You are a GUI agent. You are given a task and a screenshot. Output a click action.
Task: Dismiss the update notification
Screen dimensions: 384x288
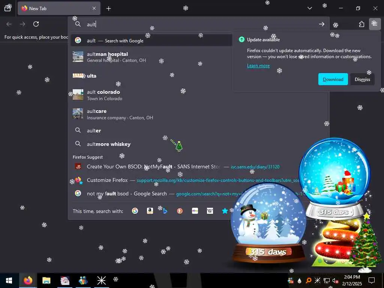coord(362,79)
